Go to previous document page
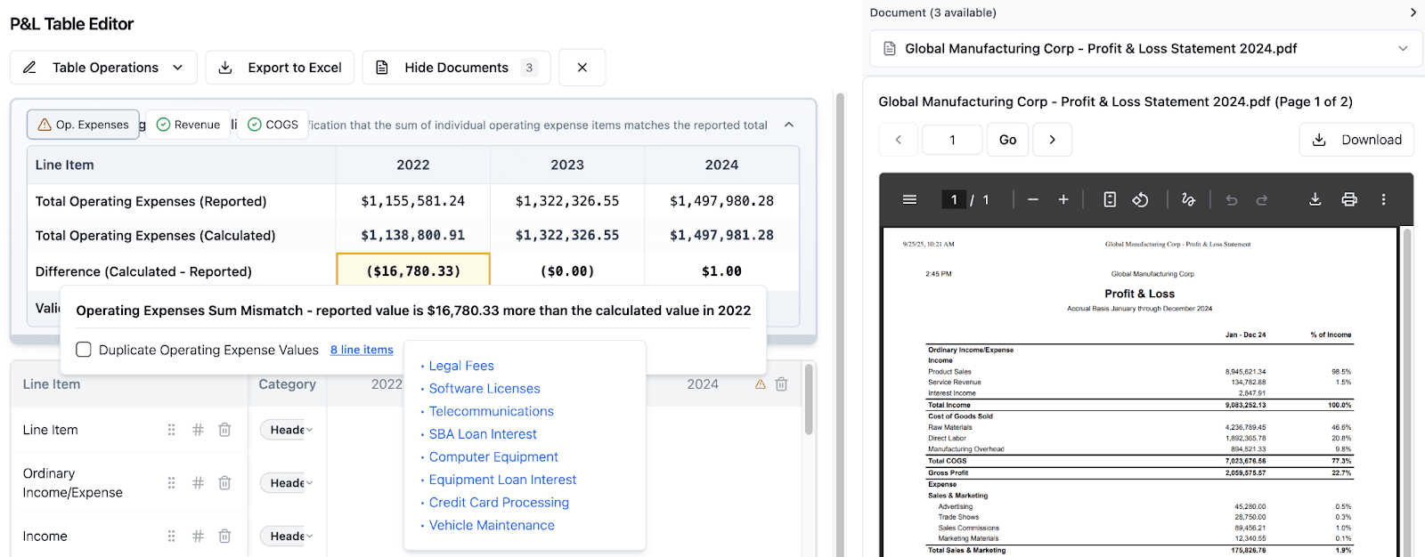1425x557 pixels. click(899, 140)
